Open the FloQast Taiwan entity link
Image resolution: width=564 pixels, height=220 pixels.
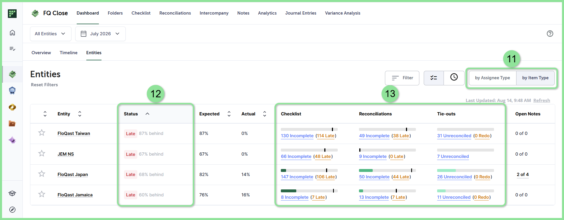[x=74, y=133]
